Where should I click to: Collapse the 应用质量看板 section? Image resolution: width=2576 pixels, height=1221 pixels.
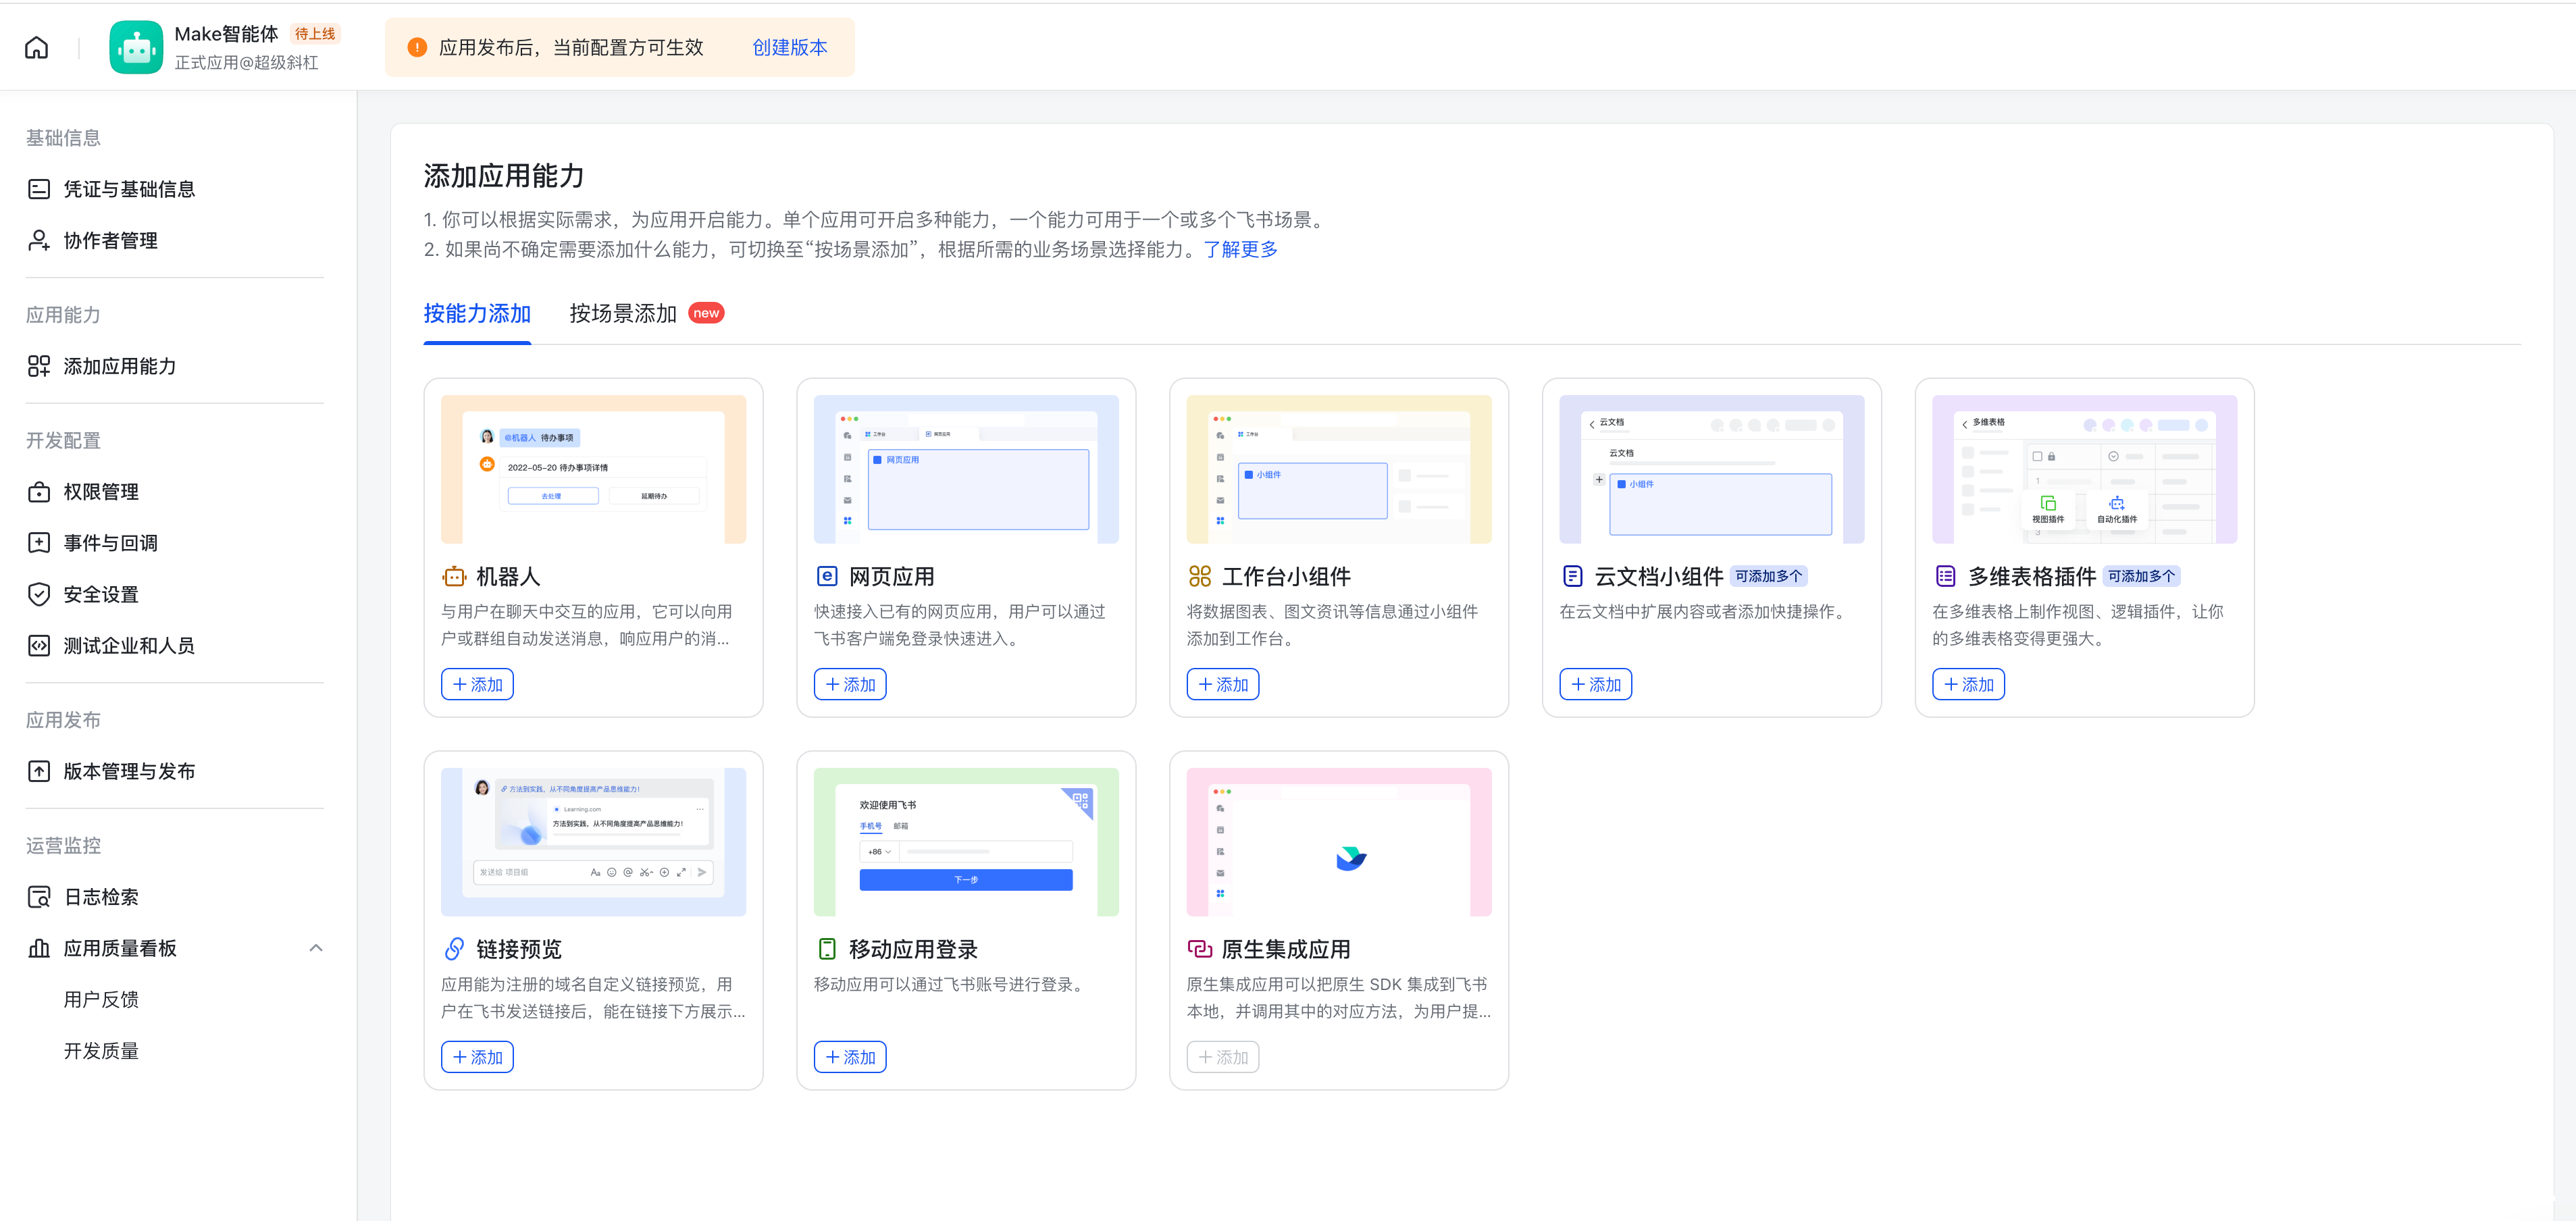[316, 947]
